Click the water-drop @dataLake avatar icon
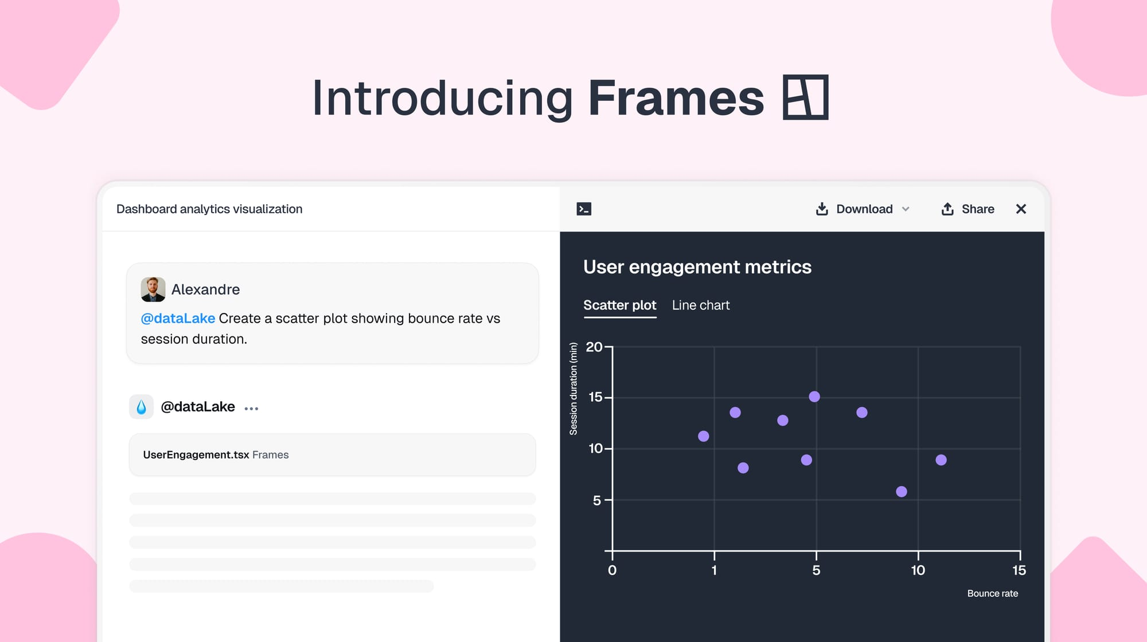 pos(141,406)
